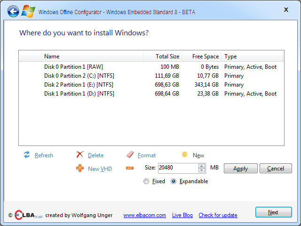Decrease size with the down spinner arrow
The height and width of the screenshot is (226, 301).
point(202,170)
